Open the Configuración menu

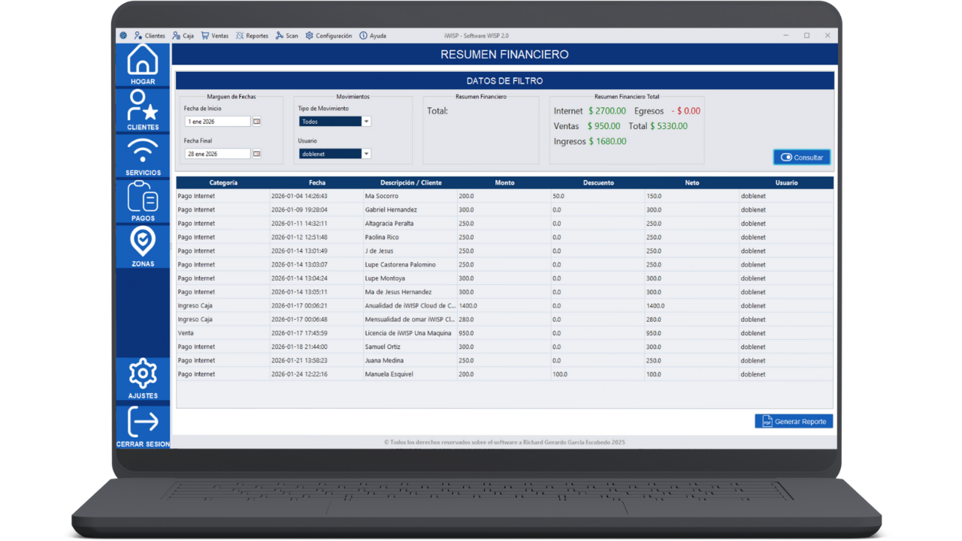(328, 36)
